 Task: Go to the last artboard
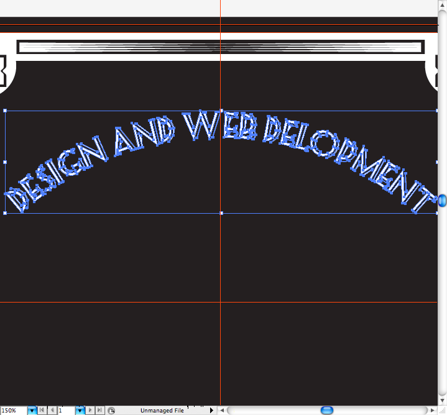coord(99,410)
